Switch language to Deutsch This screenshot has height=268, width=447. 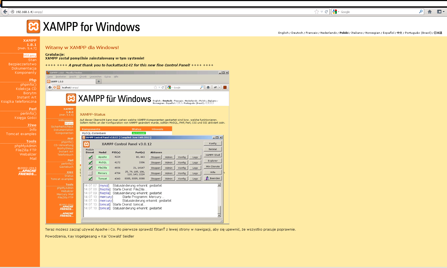pos(297,33)
